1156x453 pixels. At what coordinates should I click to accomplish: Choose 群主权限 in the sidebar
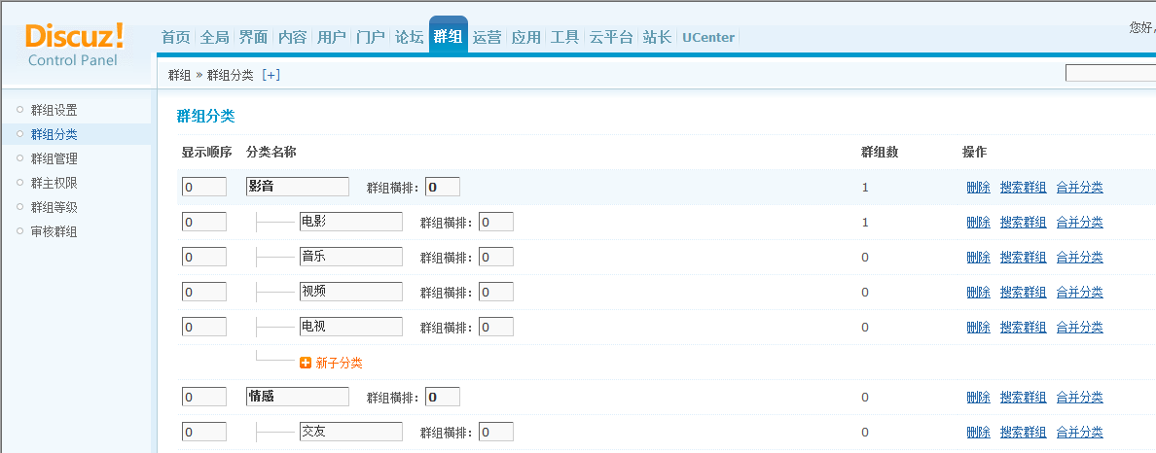[54, 183]
